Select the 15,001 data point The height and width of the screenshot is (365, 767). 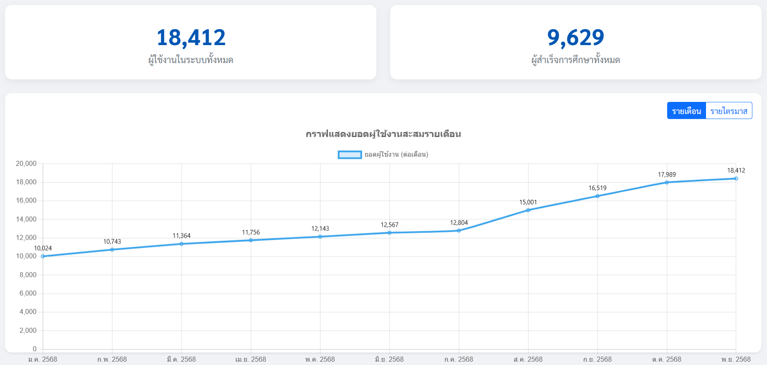(528, 210)
